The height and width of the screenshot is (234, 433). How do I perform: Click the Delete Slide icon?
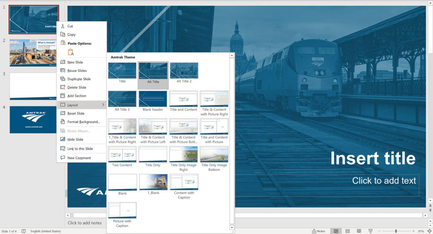63,87
